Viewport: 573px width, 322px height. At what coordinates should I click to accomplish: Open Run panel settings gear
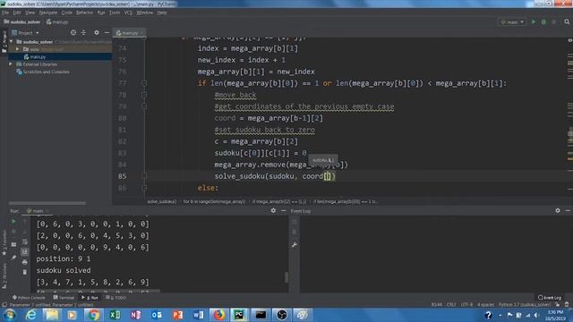click(273, 211)
